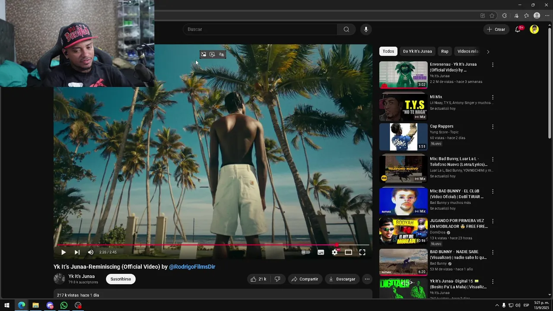553x311 pixels.
Task: Open the YouTube account avatar menu
Action: (534, 29)
